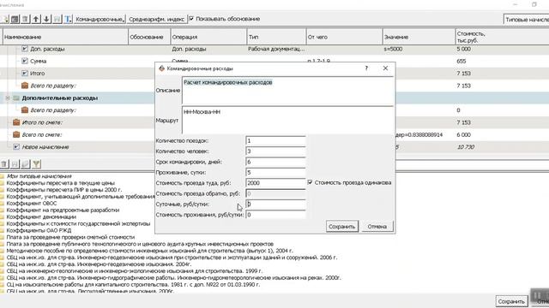549x308 pixels.
Task: Toggle checkbox of Новое начисление row
Action: [16, 147]
